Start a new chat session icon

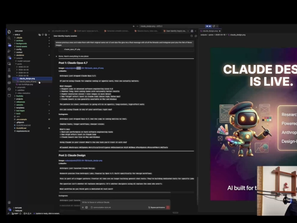point(196,36)
